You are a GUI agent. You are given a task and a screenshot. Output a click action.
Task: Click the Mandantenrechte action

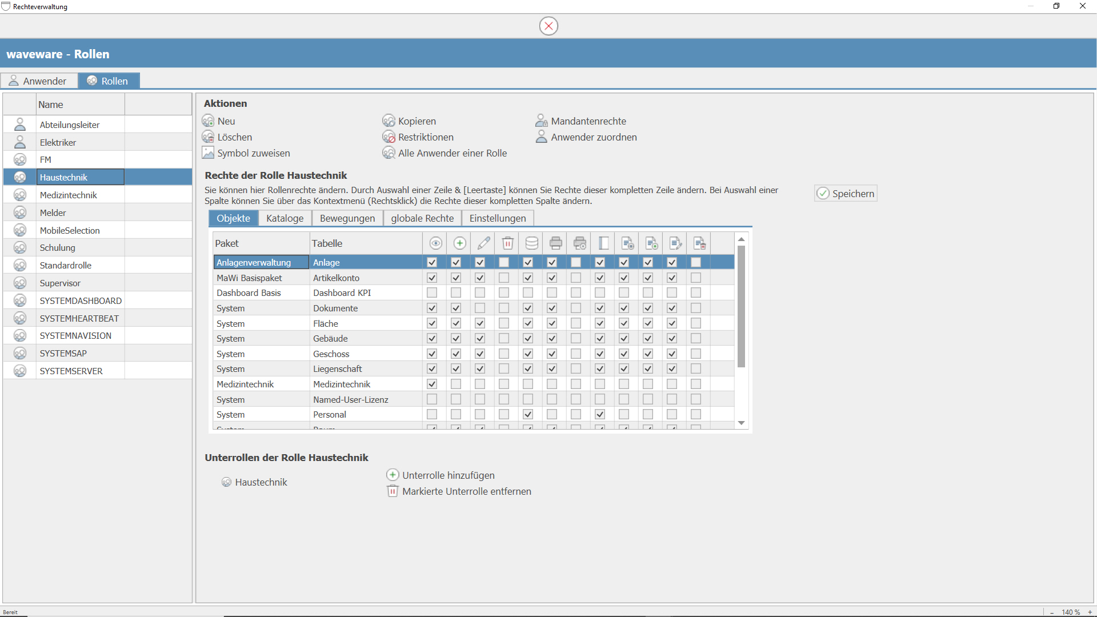588,121
